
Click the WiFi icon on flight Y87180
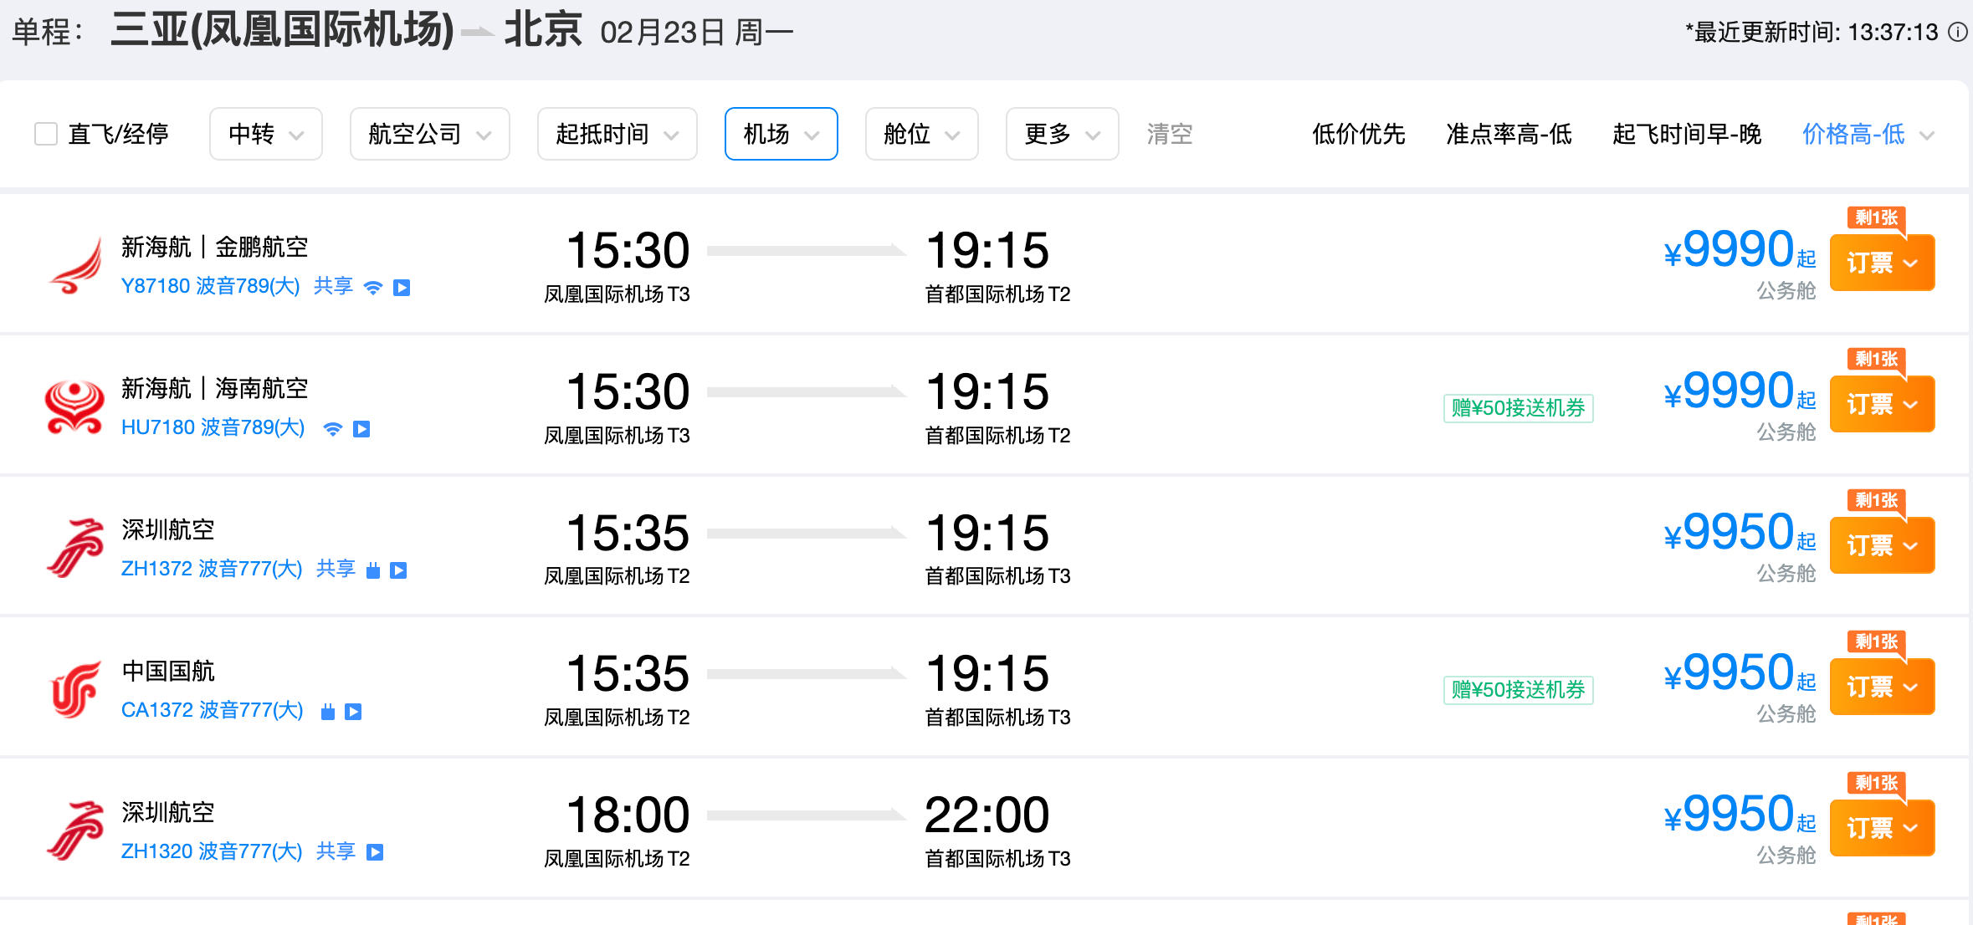pyautogui.click(x=373, y=288)
